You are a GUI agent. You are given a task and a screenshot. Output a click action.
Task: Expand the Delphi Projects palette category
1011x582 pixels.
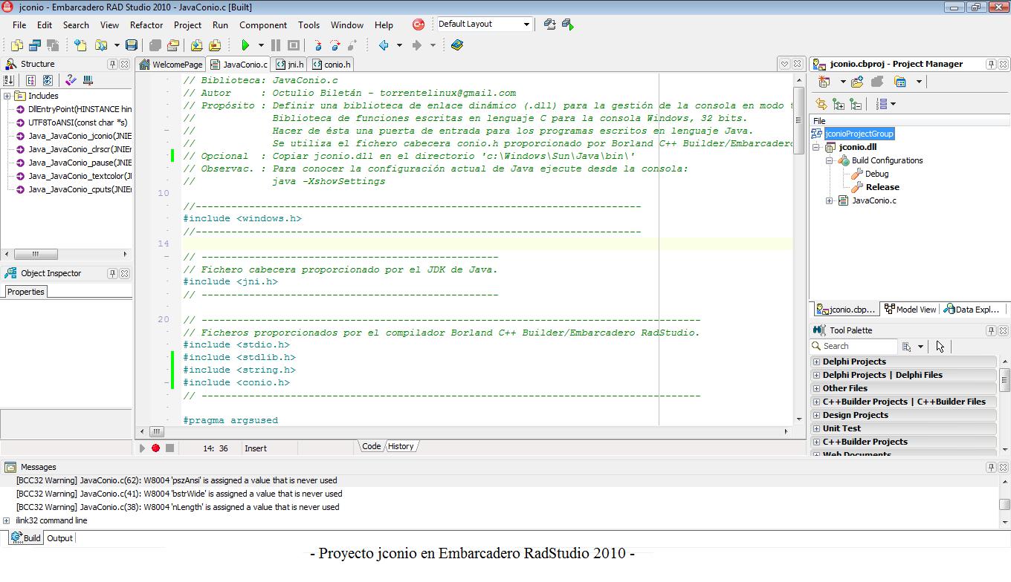pyautogui.click(x=817, y=362)
